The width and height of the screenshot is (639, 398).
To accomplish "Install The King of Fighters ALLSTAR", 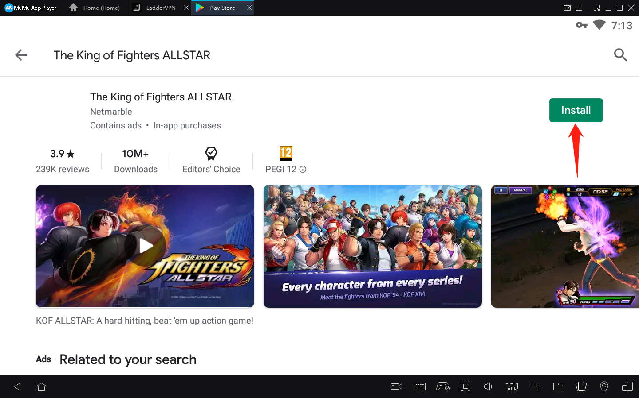I will click(576, 110).
